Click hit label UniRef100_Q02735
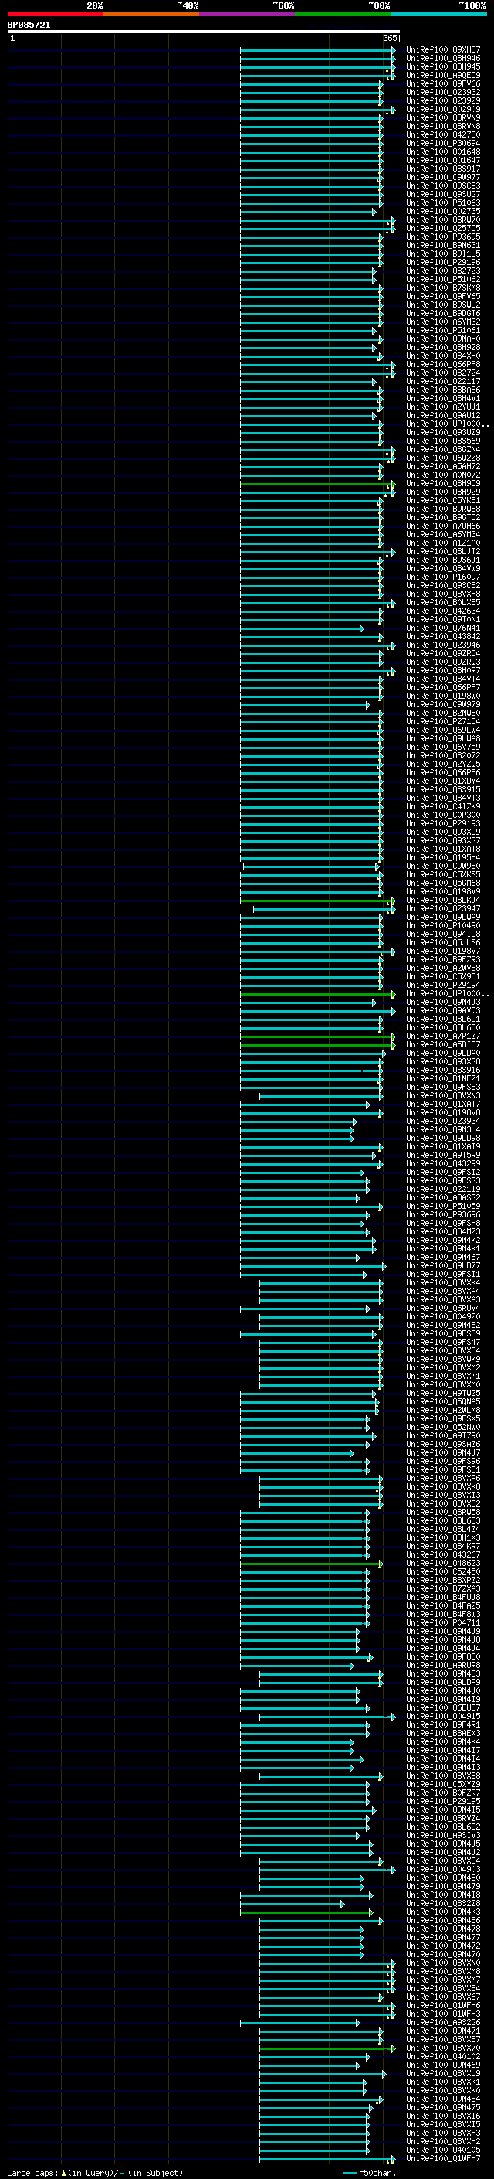The height and width of the screenshot is (2179, 494). [443, 212]
